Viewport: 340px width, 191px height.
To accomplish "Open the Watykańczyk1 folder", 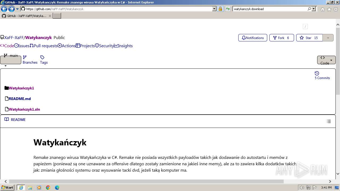I will tap(21, 88).
